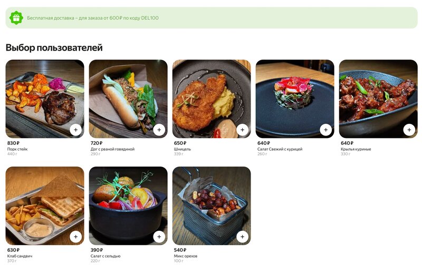View the Крылья куриные photo
The width and height of the screenshot is (422, 265).
(378, 99)
